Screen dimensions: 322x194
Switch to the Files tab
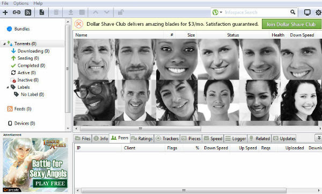point(83,139)
